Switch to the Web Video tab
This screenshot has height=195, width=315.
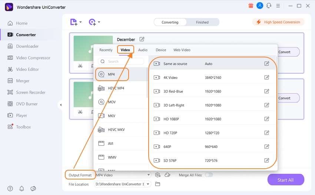[182, 50]
